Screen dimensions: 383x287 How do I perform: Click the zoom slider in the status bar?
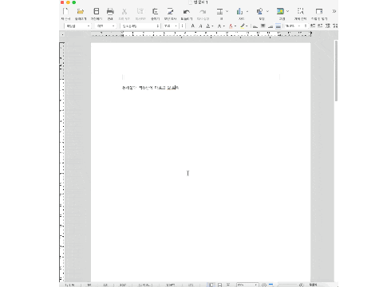point(282,285)
